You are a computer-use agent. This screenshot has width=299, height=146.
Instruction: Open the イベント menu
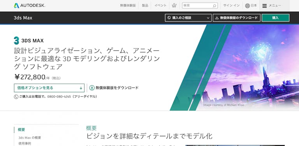coord(160,5)
